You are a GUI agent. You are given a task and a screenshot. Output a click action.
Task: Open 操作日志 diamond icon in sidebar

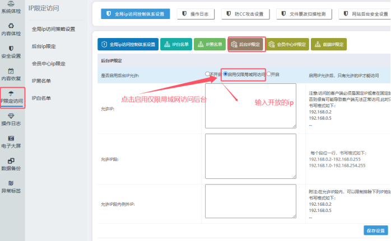pyautogui.click(x=12, y=119)
